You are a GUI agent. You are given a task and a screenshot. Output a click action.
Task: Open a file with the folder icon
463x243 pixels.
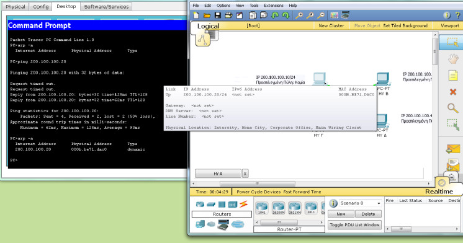coord(207,15)
